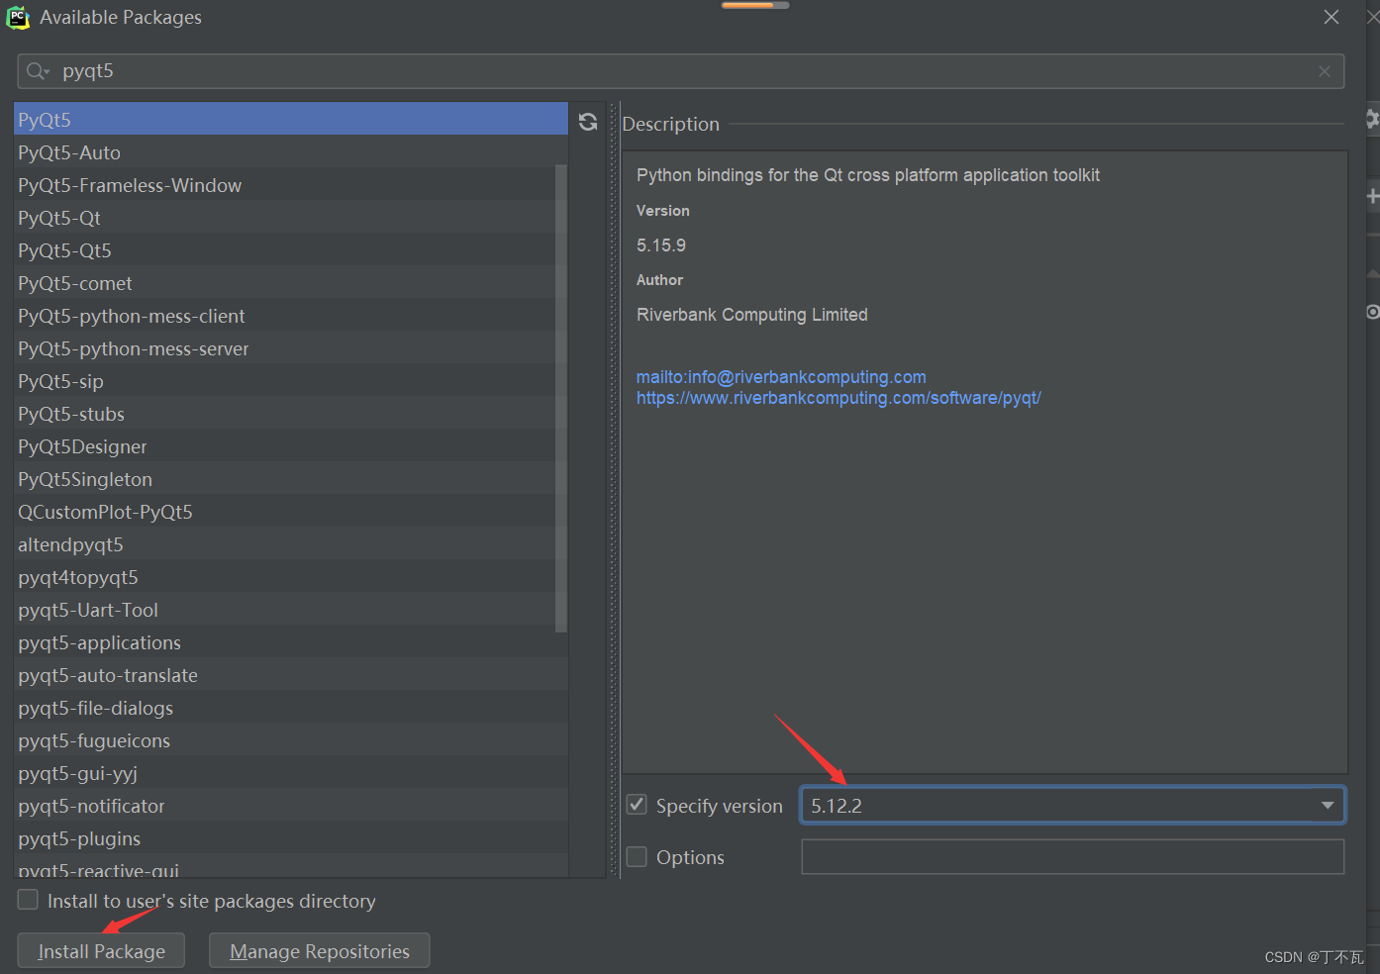
Task: Enable the Options checkbox
Action: click(637, 856)
